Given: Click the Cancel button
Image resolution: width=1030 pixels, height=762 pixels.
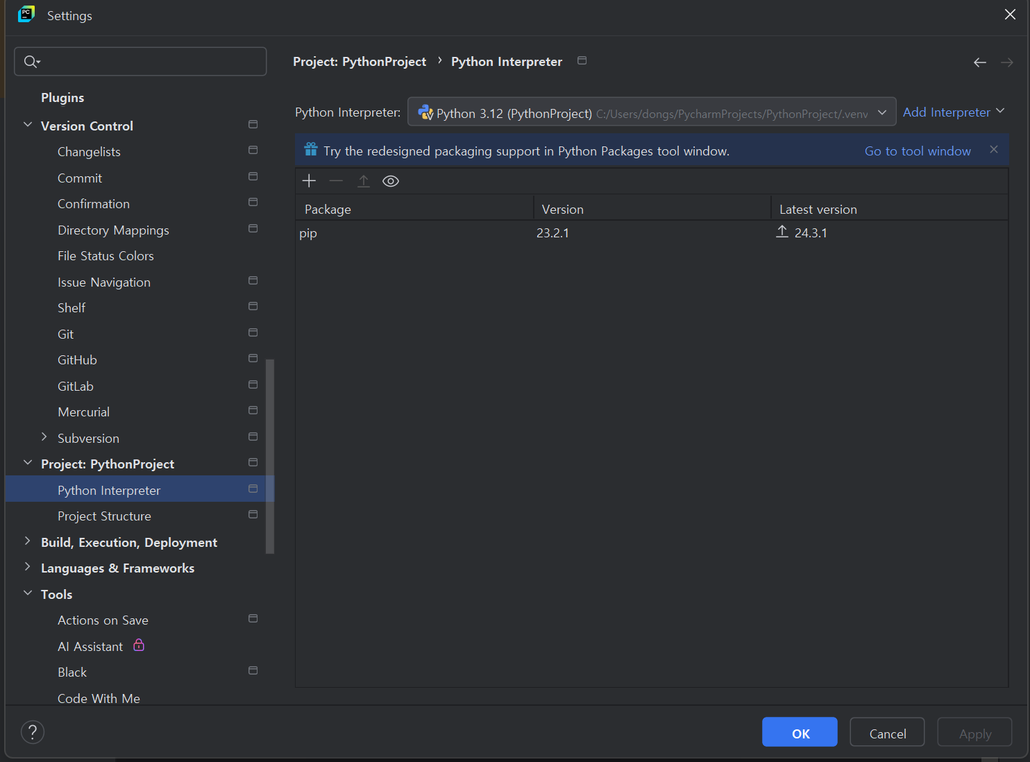Looking at the screenshot, I should click(887, 732).
